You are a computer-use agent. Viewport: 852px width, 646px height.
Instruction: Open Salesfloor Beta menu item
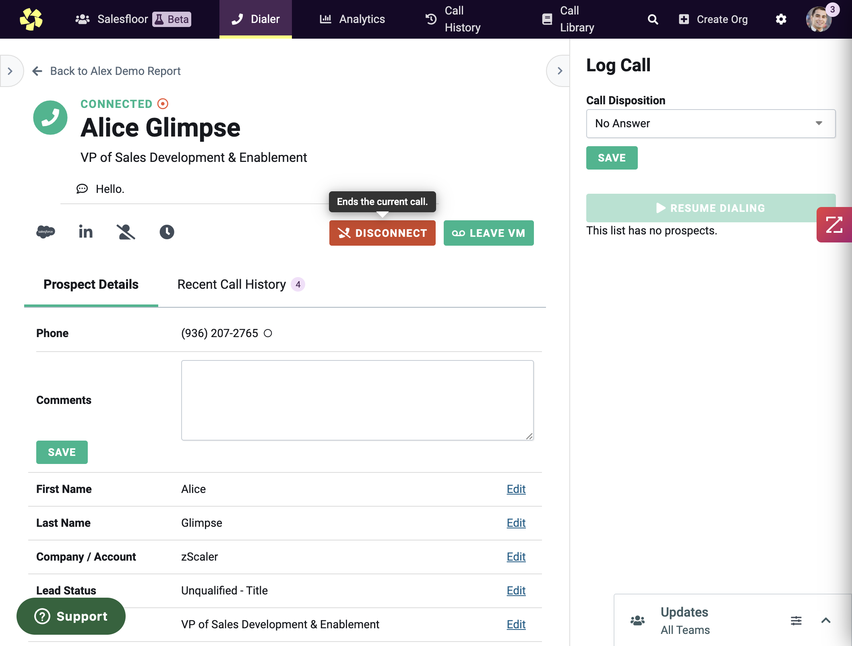(x=133, y=19)
